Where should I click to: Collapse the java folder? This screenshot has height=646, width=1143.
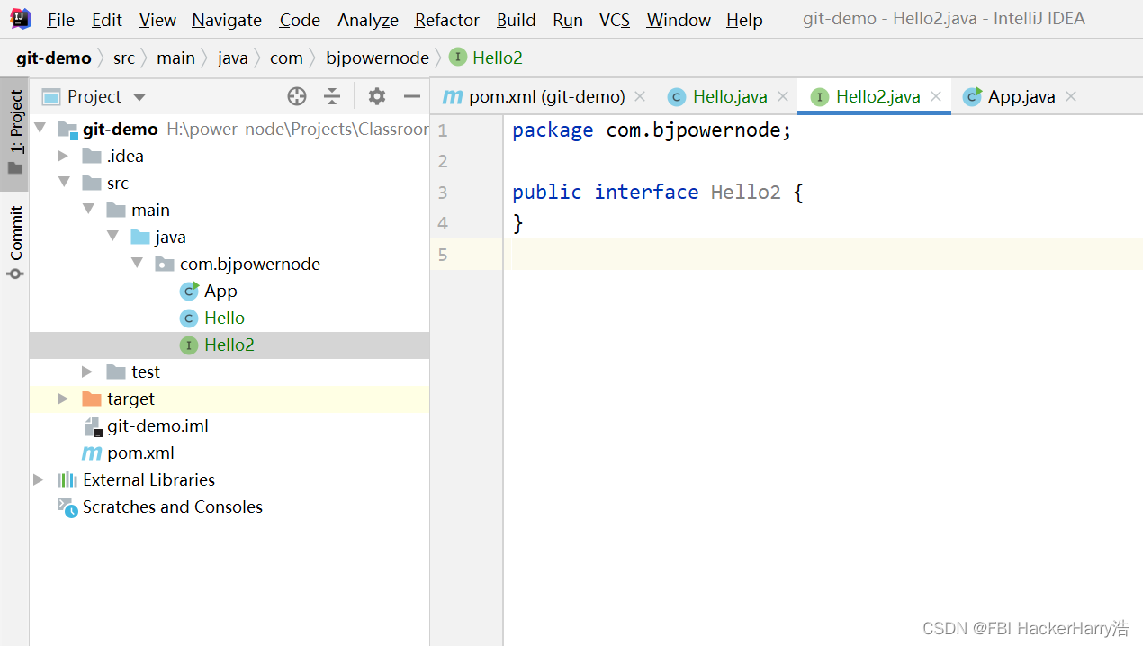112,237
